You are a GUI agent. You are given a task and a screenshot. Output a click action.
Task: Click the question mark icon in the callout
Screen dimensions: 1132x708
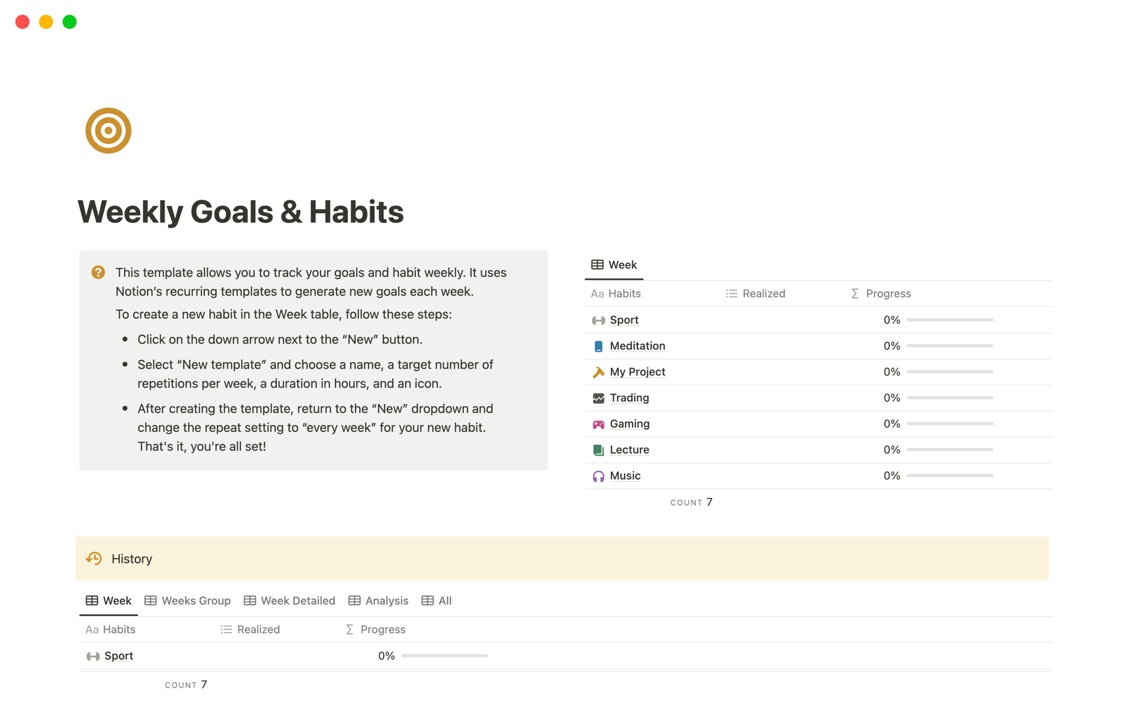click(x=98, y=273)
